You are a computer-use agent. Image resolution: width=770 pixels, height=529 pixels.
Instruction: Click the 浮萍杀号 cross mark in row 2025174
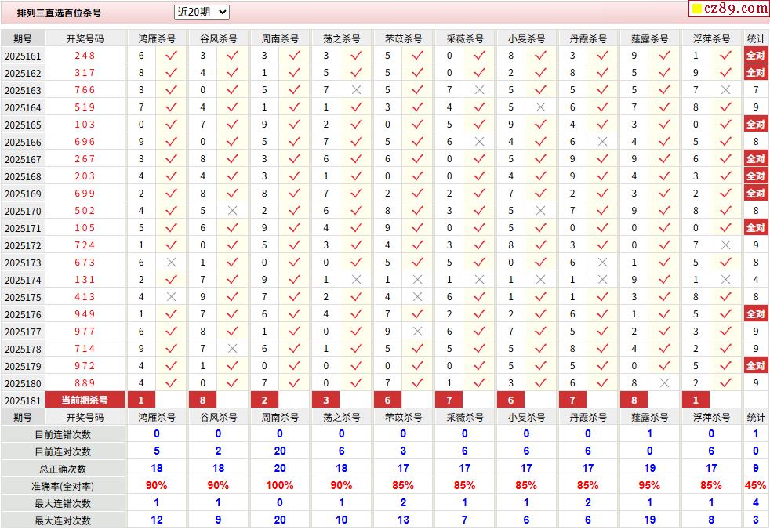(726, 280)
